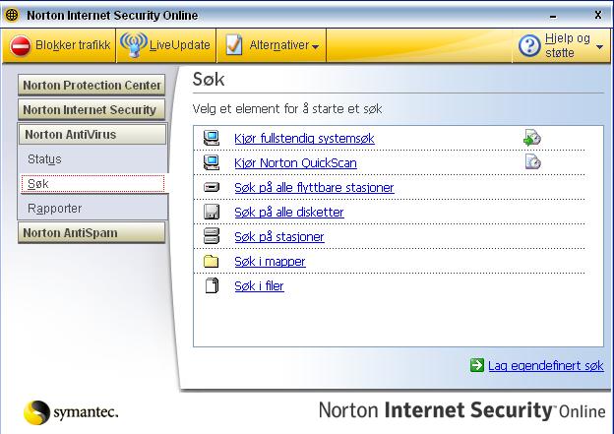Viewport: 614px width, 434px height.
Task: Click the file icon beside Søk i filer
Action: pos(212,285)
